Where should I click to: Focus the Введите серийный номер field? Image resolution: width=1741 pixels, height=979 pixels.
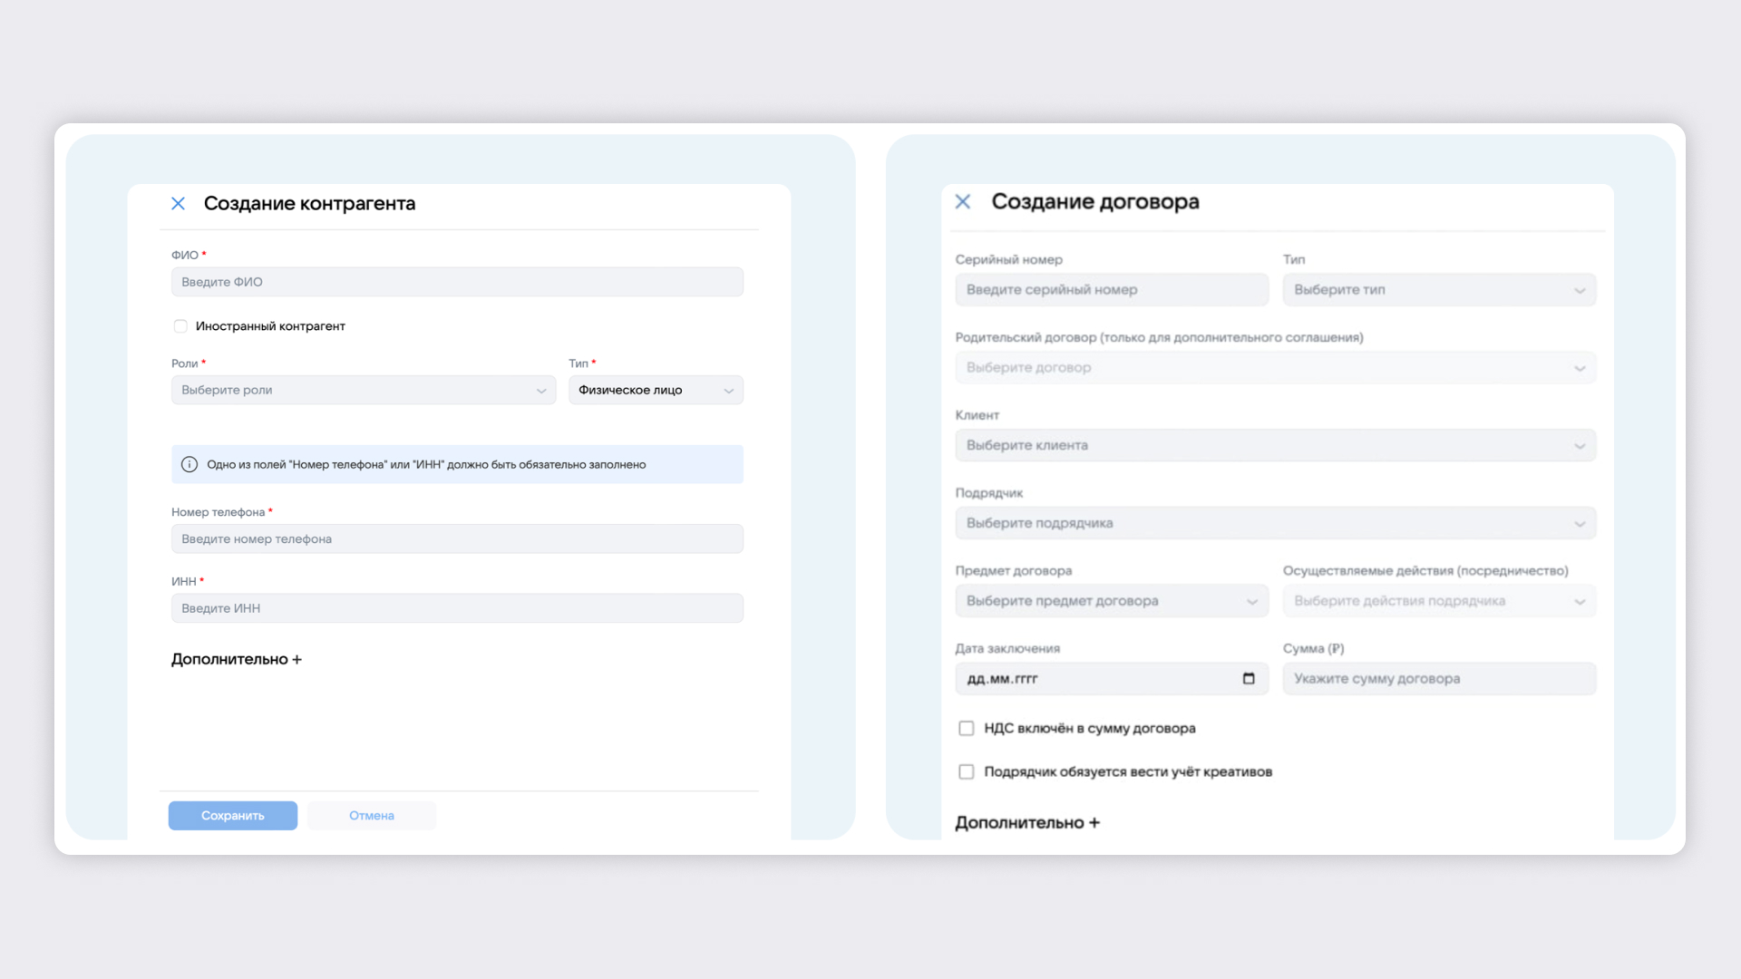click(1112, 290)
